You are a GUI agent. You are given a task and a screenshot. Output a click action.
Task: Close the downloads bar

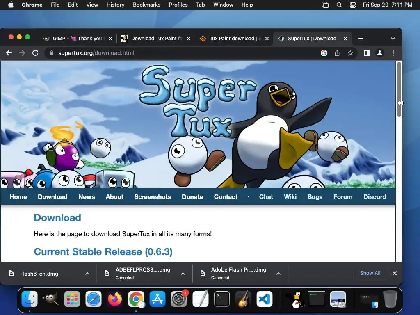point(394,273)
